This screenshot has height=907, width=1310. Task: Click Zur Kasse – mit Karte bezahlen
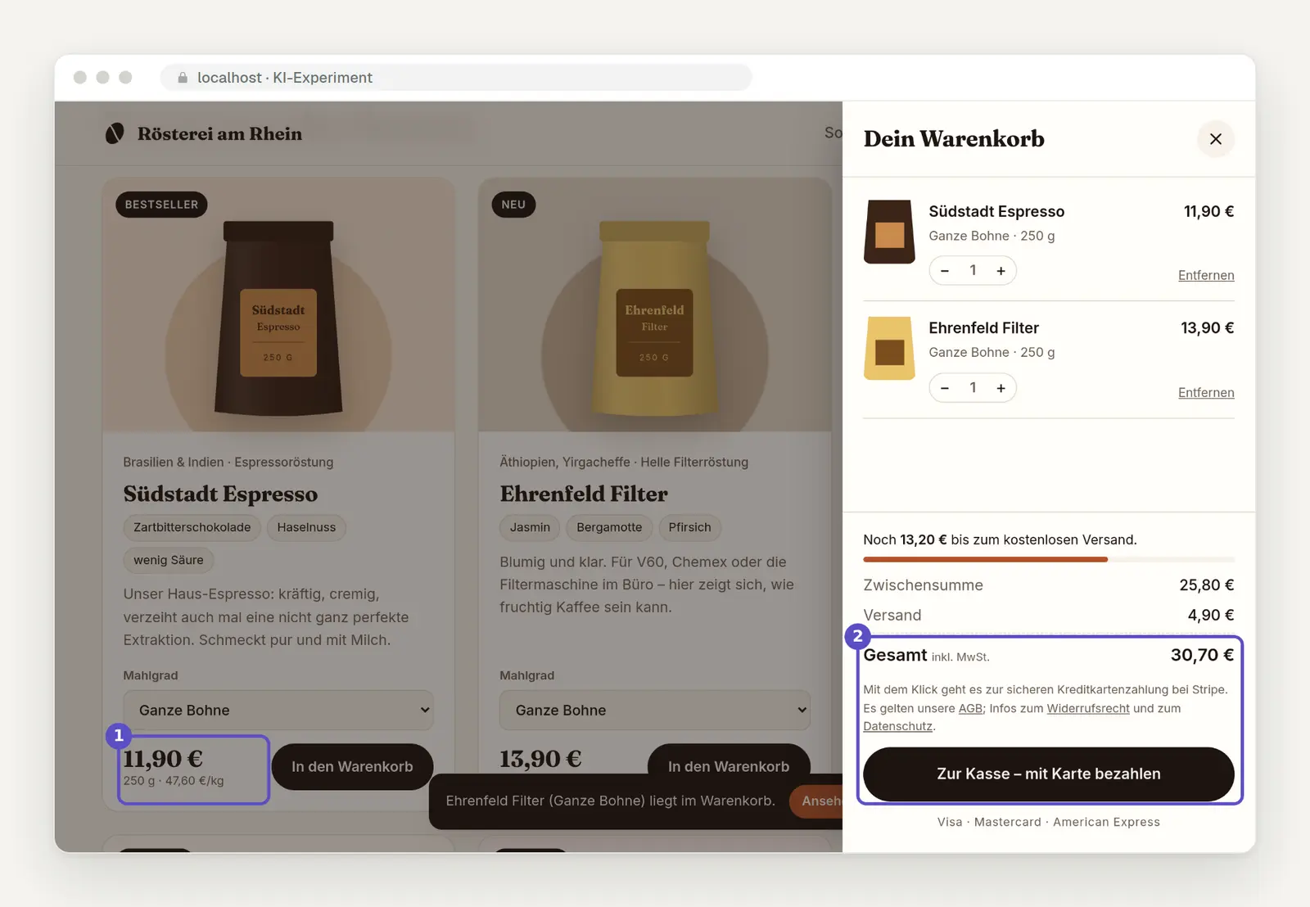coord(1049,774)
